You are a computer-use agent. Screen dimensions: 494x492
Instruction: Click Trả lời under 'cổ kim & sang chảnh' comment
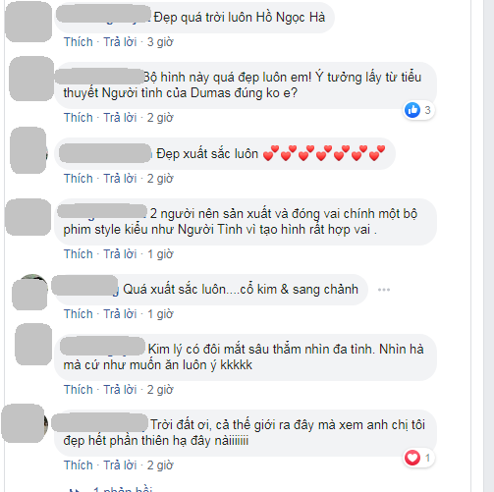[120, 314]
